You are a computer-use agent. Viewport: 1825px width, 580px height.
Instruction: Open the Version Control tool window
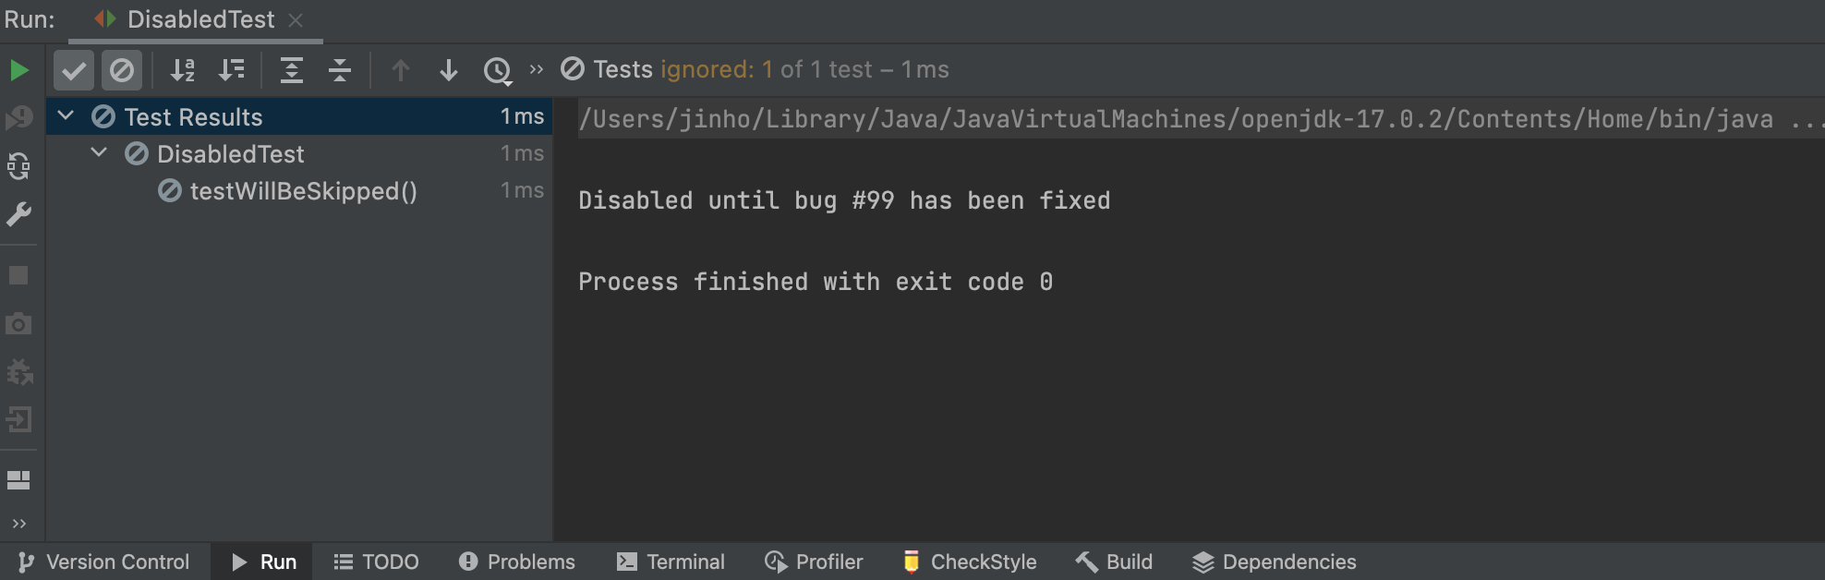(103, 562)
